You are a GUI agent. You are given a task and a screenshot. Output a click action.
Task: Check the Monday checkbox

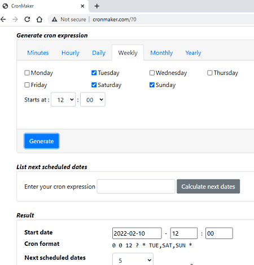point(27,73)
